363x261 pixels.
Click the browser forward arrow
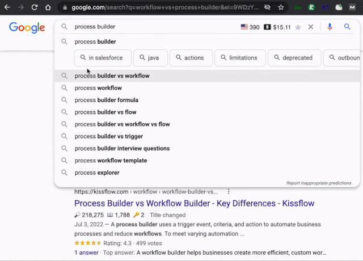pos(21,7)
